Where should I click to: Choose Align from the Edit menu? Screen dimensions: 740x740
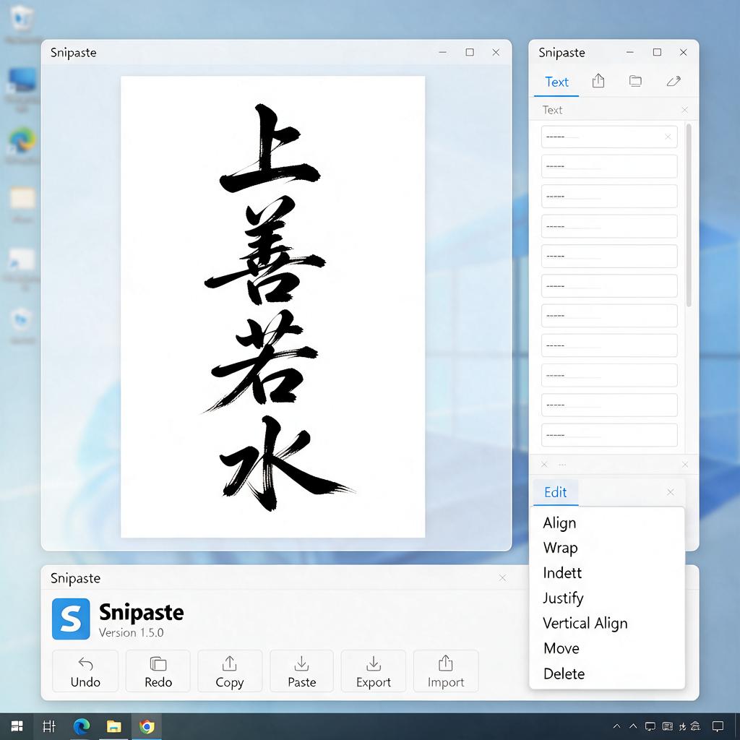(560, 523)
